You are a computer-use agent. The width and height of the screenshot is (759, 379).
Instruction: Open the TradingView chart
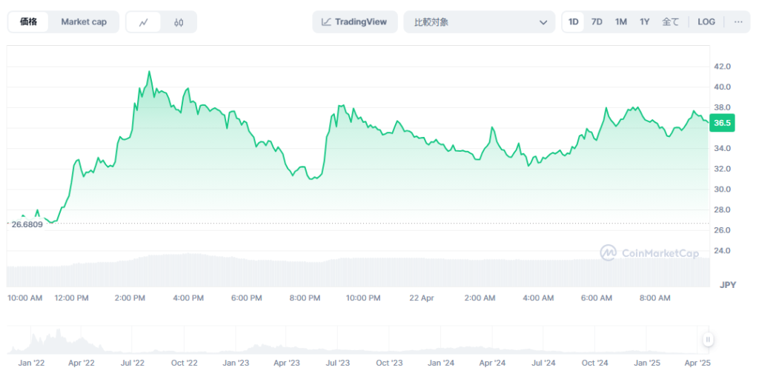(x=354, y=22)
